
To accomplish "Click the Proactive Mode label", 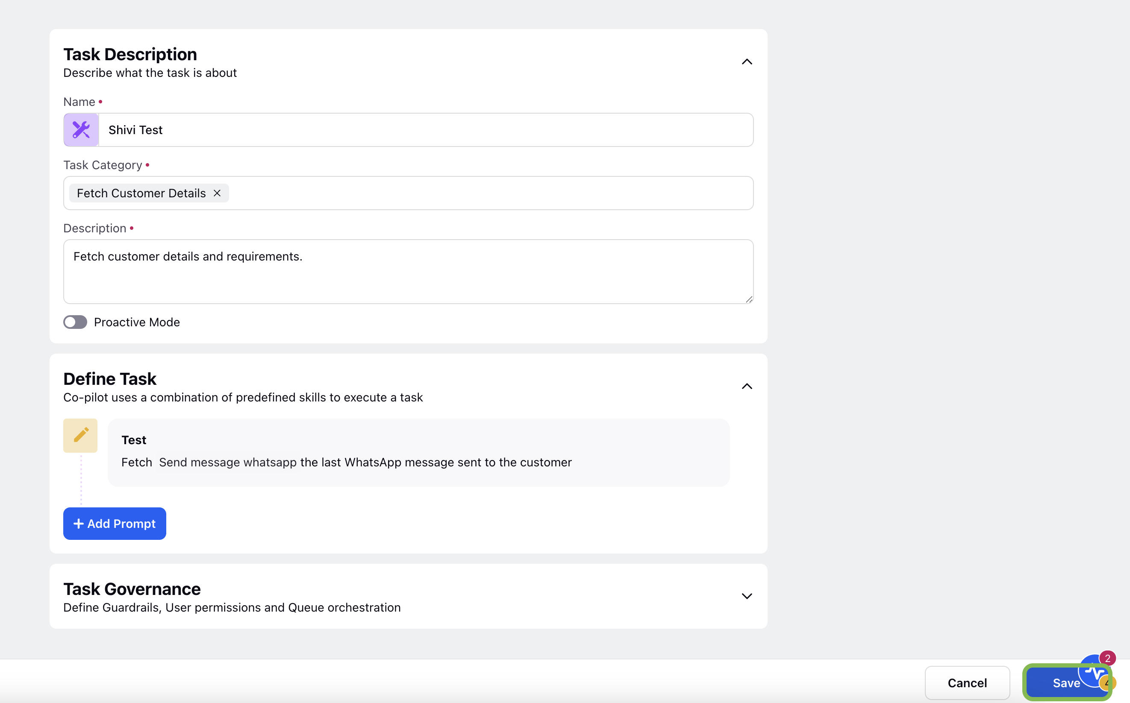I will coord(137,322).
